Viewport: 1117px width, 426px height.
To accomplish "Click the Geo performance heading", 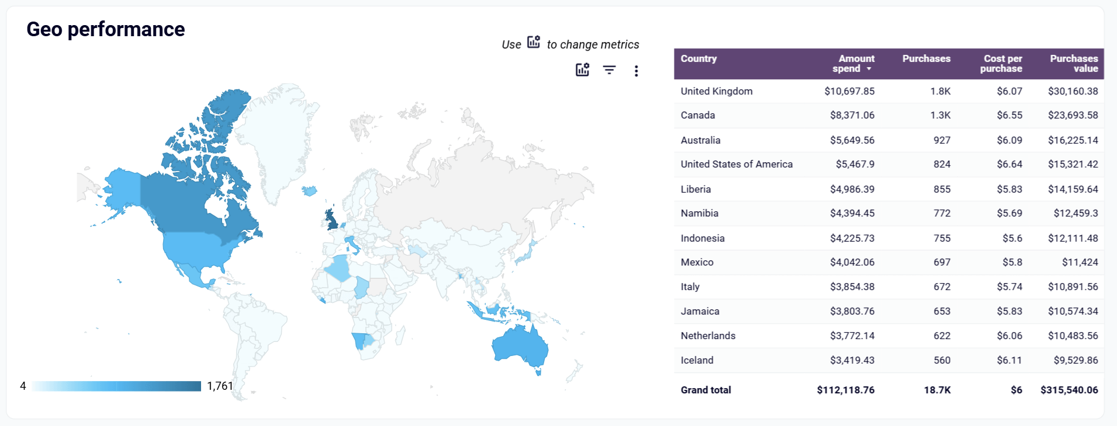I will (106, 29).
